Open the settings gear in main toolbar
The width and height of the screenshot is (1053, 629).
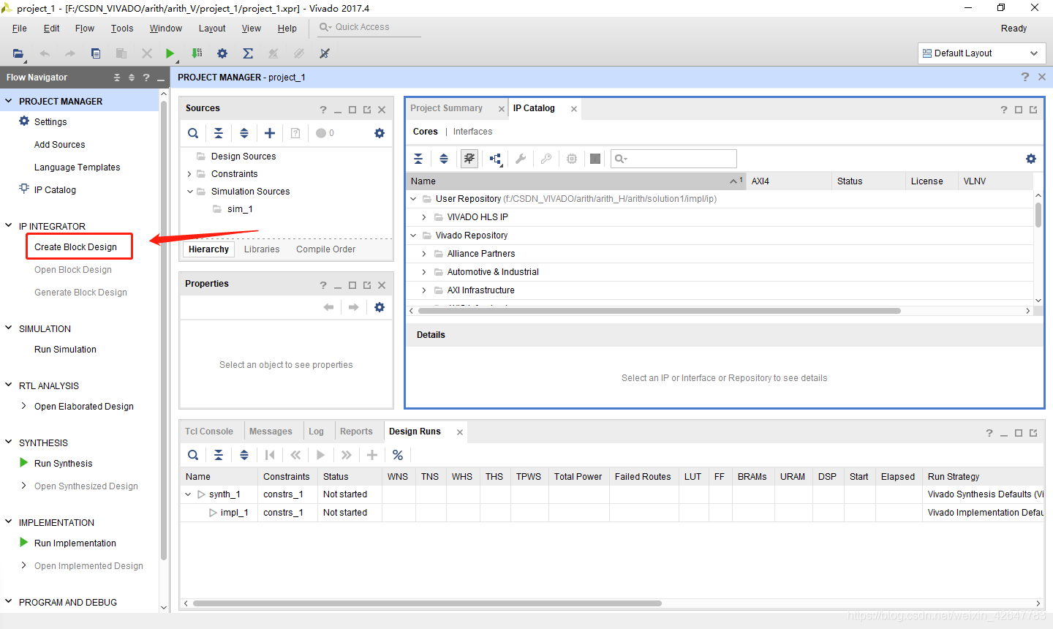tap(222, 53)
